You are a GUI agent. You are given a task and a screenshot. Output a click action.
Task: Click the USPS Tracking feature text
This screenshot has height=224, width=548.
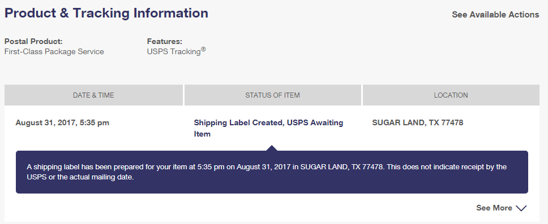[x=174, y=51]
